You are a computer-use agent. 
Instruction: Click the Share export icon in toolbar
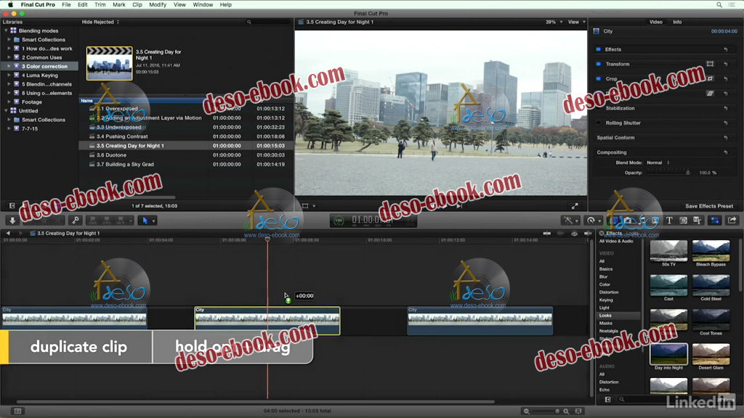click(732, 220)
